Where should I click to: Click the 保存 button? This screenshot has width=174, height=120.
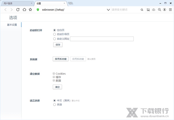point(58,45)
